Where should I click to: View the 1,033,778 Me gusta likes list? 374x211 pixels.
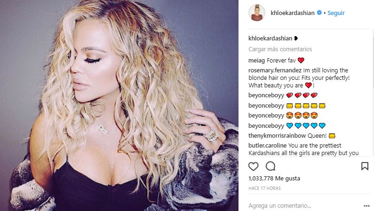[x=274, y=179]
